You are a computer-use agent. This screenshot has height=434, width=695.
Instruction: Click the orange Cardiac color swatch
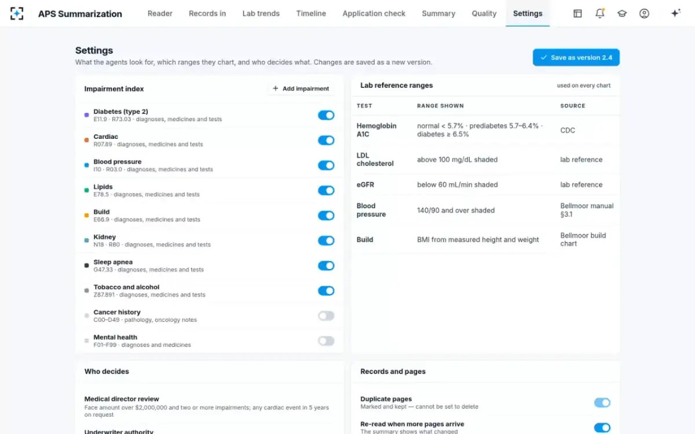[x=86, y=140]
